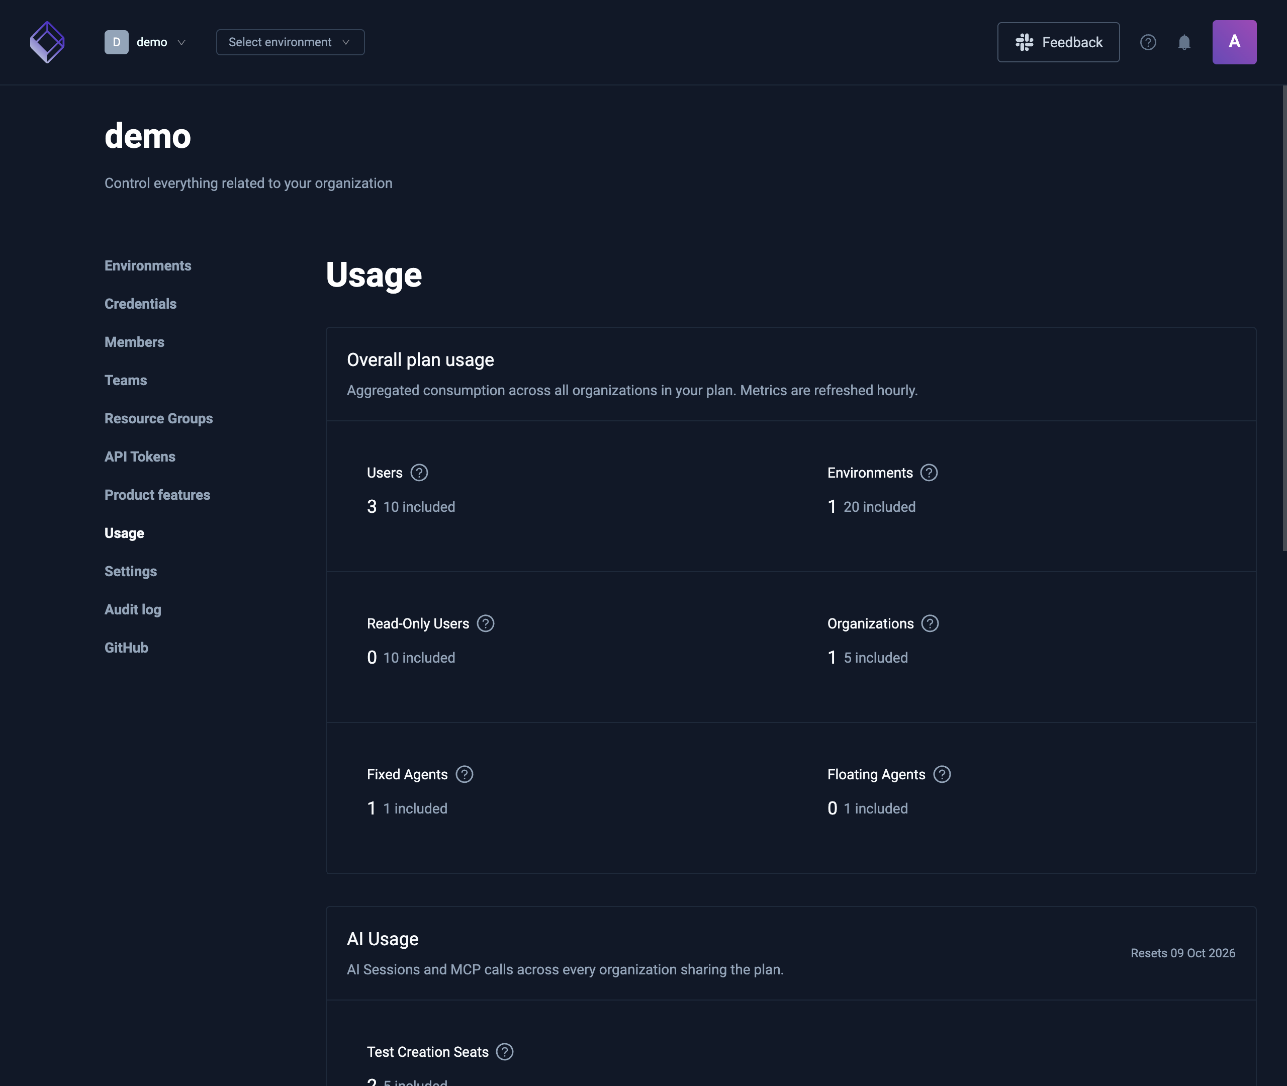
Task: Show Users help tooltip icon
Action: (419, 473)
